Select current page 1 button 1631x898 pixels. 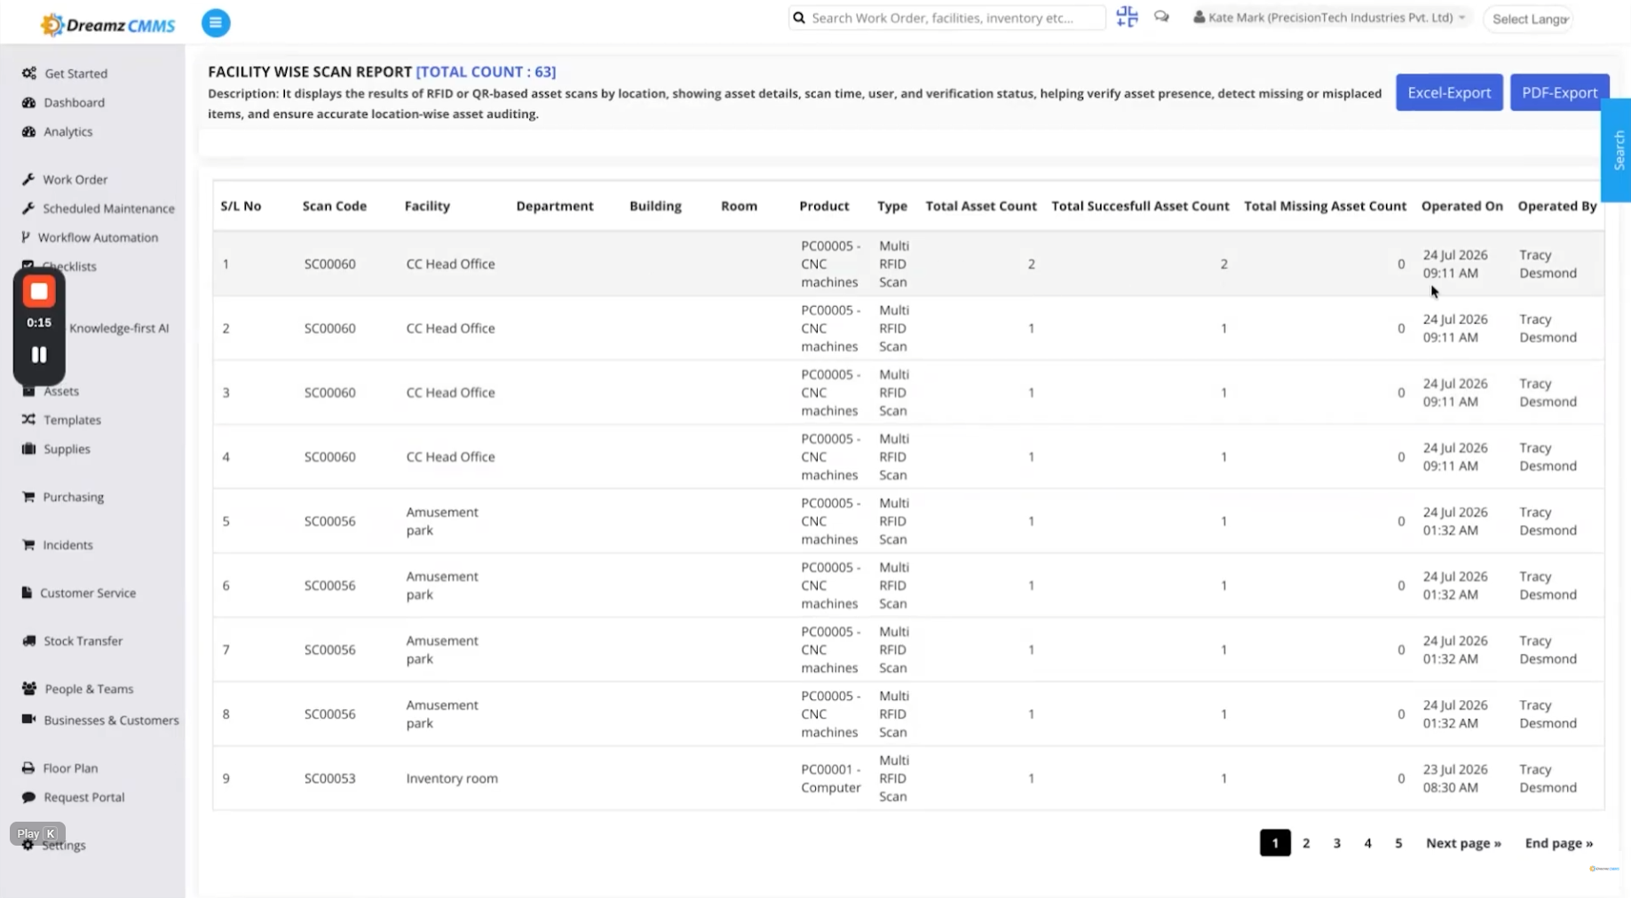click(1275, 843)
